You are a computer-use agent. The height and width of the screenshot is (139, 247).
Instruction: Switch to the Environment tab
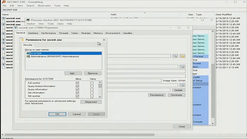coord(113,33)
